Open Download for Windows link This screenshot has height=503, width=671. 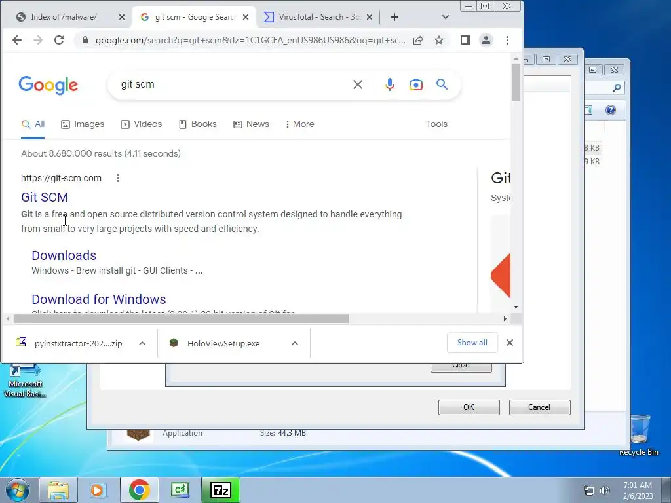tap(99, 299)
